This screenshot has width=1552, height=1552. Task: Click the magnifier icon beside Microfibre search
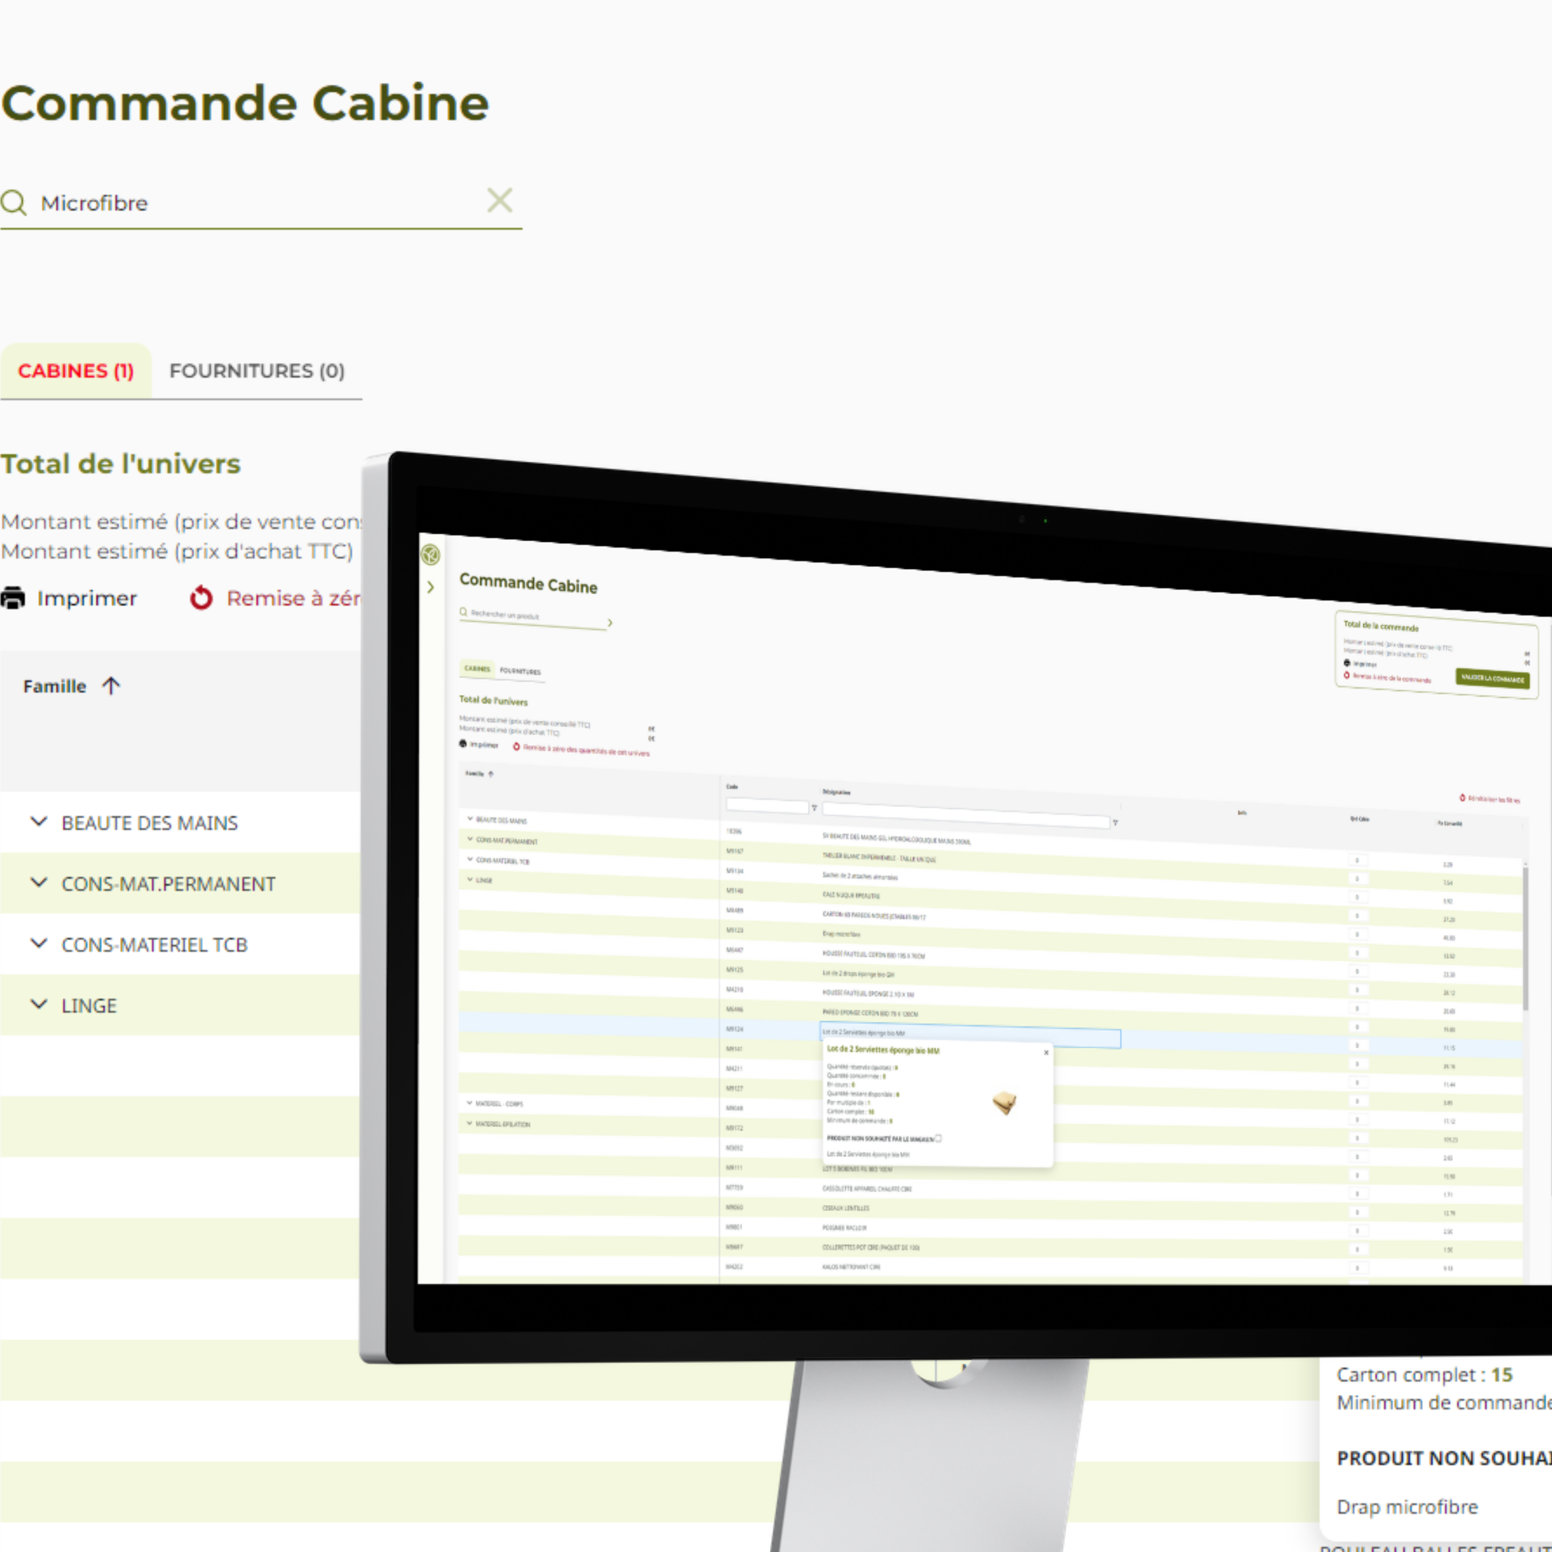coord(14,202)
